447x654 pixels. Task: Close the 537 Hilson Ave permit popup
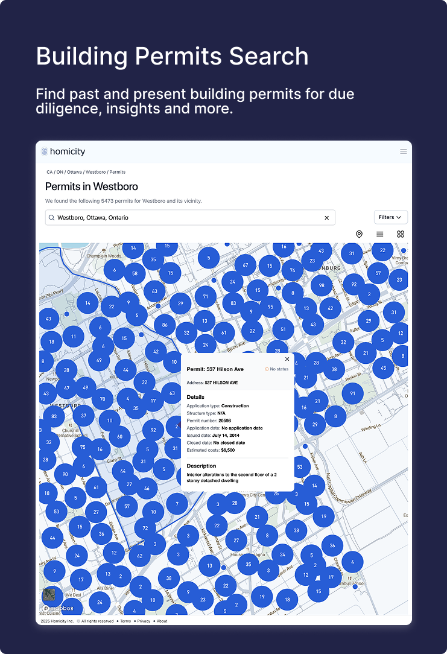click(287, 359)
